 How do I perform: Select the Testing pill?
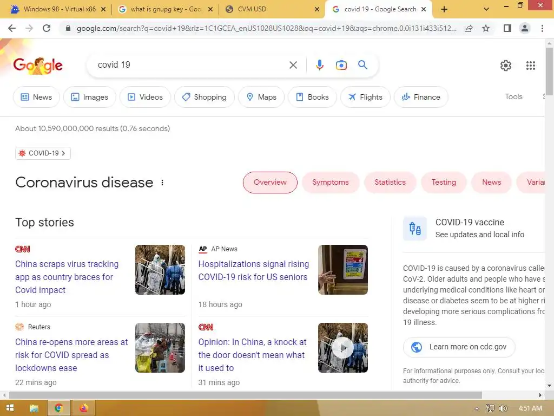(444, 183)
